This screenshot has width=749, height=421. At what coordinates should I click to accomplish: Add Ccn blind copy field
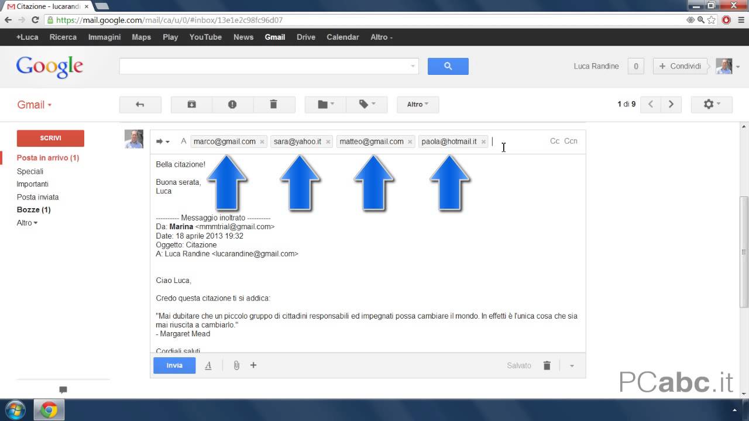coord(571,142)
